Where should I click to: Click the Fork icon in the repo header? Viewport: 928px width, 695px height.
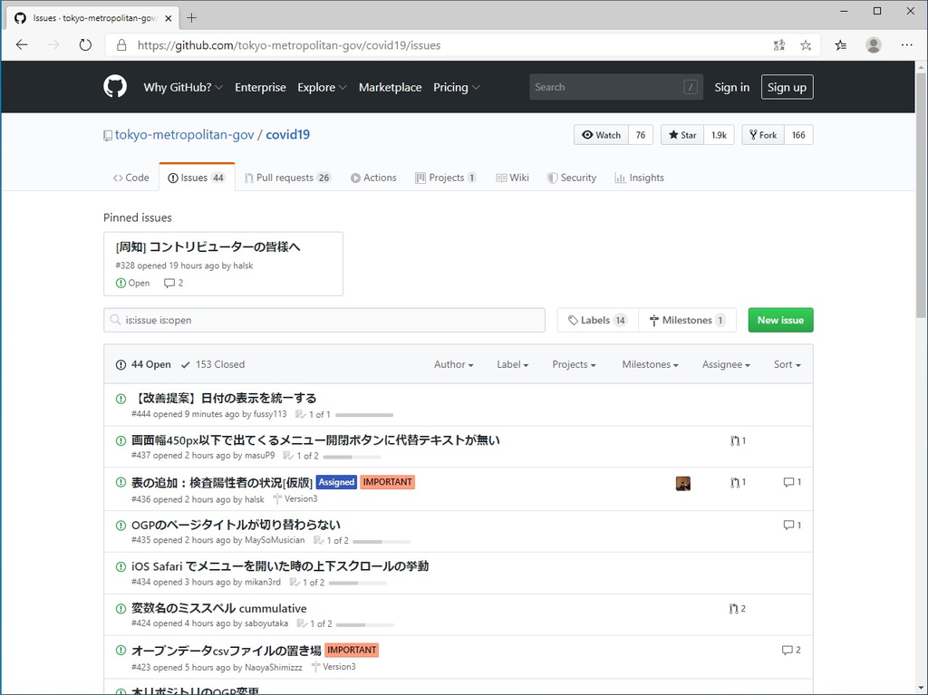coord(752,134)
